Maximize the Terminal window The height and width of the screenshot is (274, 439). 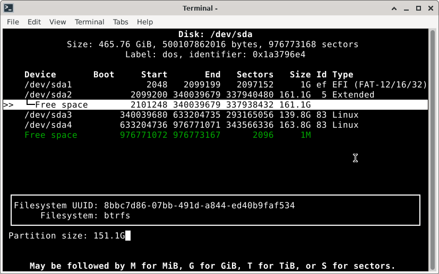tap(418, 8)
